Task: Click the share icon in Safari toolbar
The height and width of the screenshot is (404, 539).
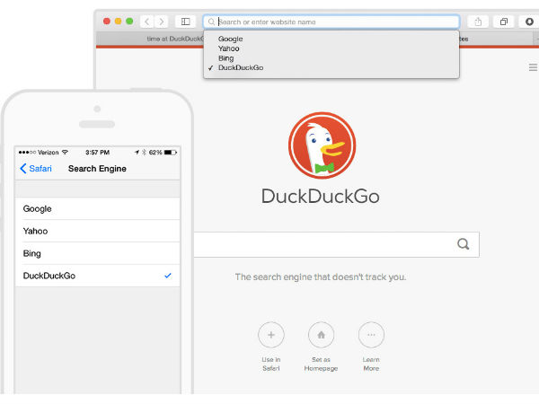Action: (478, 22)
